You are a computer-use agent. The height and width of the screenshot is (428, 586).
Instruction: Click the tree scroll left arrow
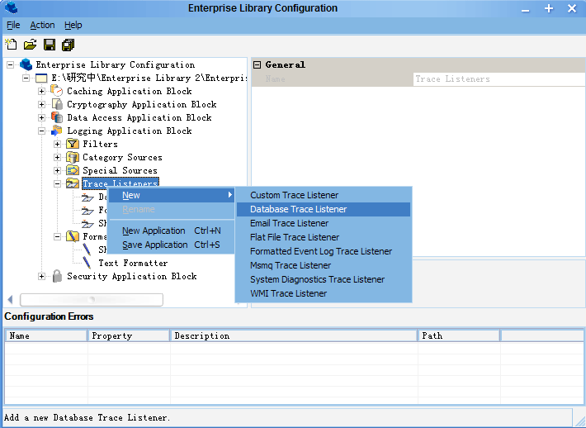(10, 299)
